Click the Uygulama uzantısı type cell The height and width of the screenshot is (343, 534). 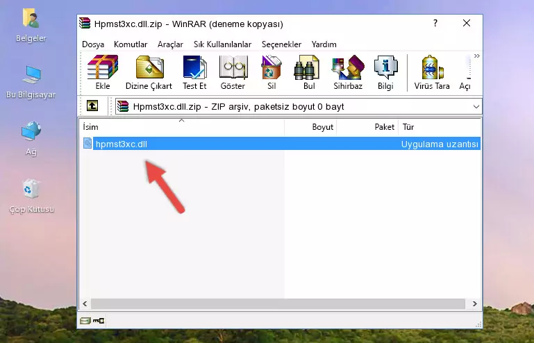440,144
